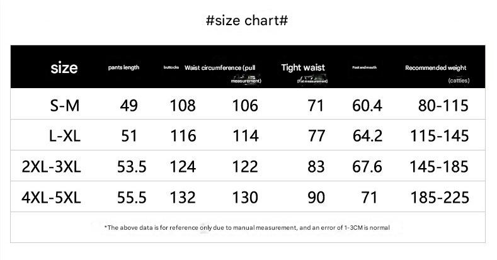The width and height of the screenshot is (497, 260).
Task: Click the 'Waist circumference (pull' header
Action: (x=220, y=68)
